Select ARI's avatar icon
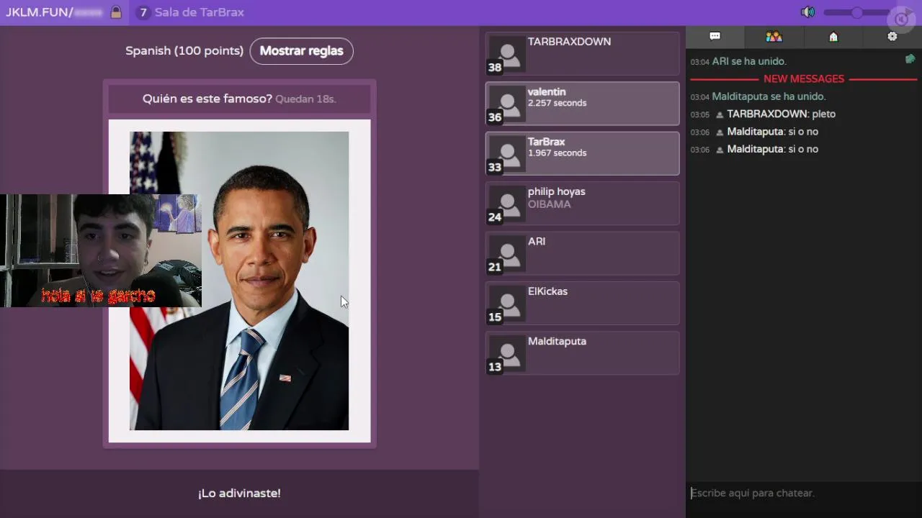The image size is (922, 518). (x=507, y=254)
